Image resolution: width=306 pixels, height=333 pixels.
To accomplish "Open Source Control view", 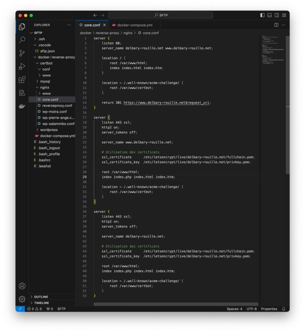I will pyautogui.click(x=22, y=53).
